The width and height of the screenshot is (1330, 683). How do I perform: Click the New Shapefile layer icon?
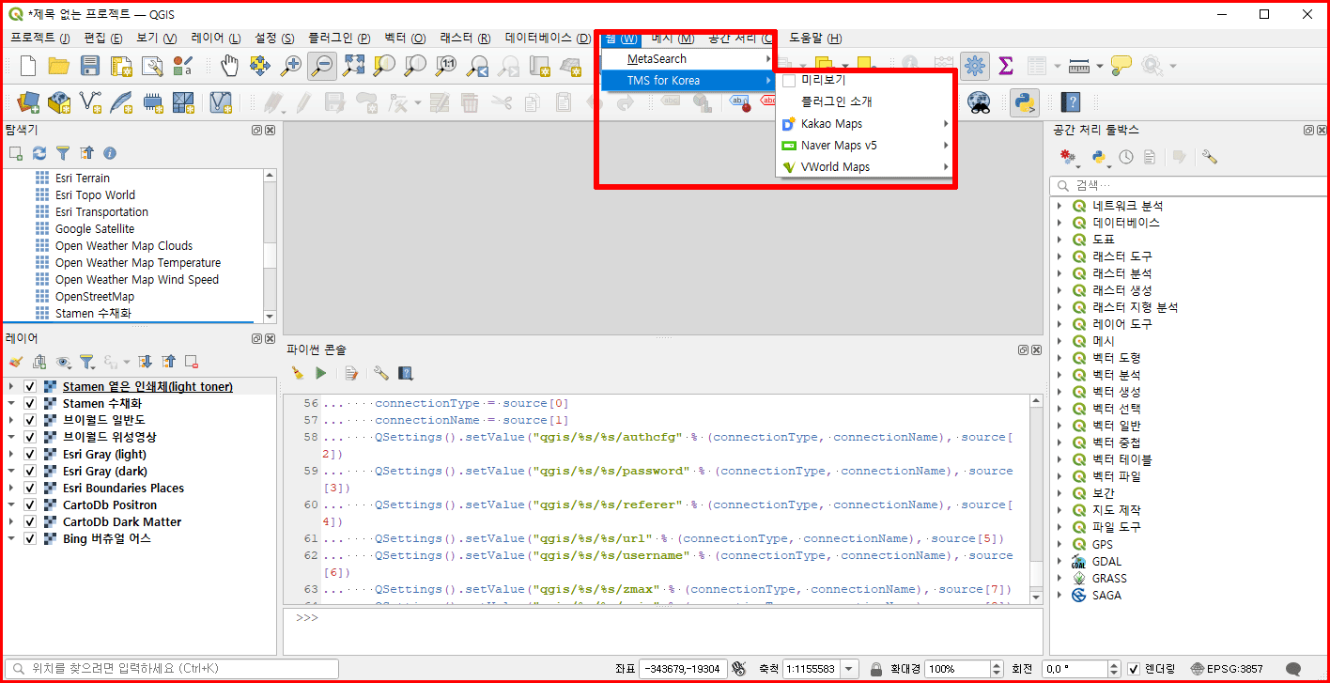click(90, 101)
